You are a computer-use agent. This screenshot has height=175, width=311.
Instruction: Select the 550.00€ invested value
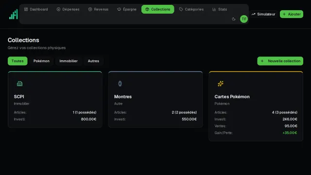[x=189, y=119]
